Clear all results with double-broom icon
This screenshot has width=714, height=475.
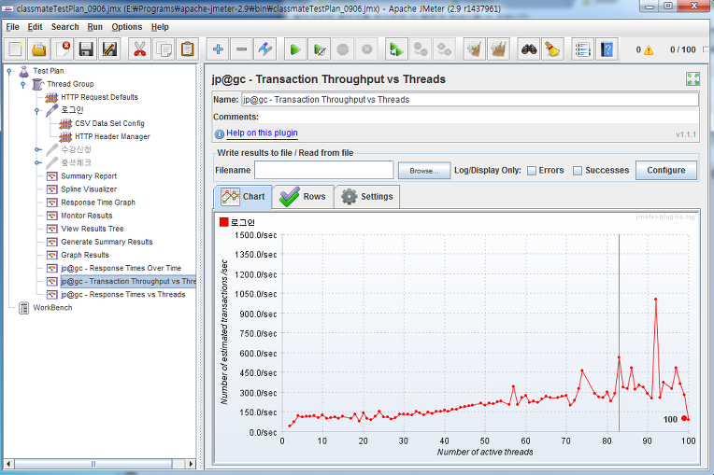coord(498,49)
